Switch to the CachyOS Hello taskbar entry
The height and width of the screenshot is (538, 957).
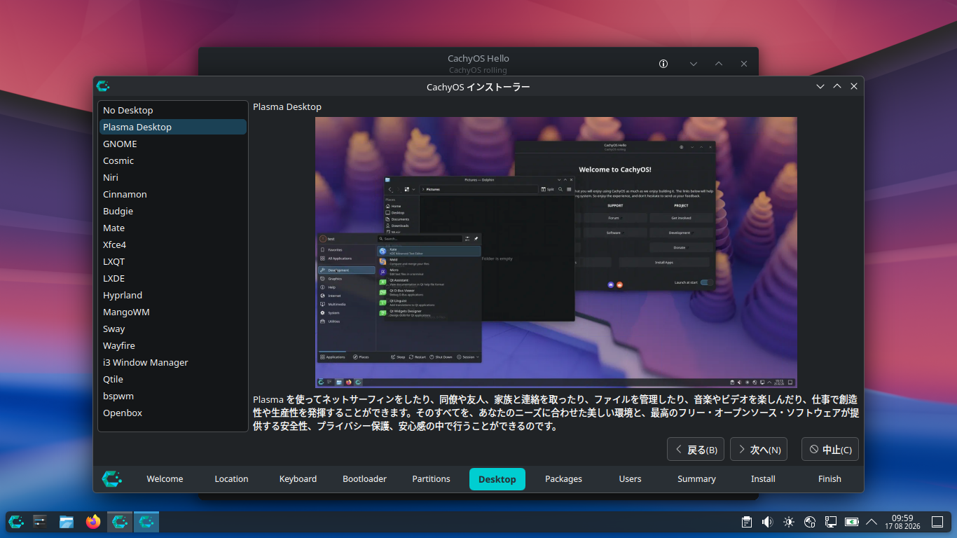pos(120,521)
